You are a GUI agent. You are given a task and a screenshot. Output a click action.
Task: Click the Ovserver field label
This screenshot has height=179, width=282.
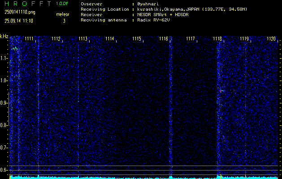pos(91,4)
